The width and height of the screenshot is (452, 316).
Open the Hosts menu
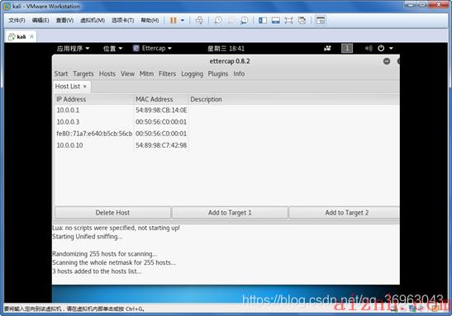coord(107,74)
